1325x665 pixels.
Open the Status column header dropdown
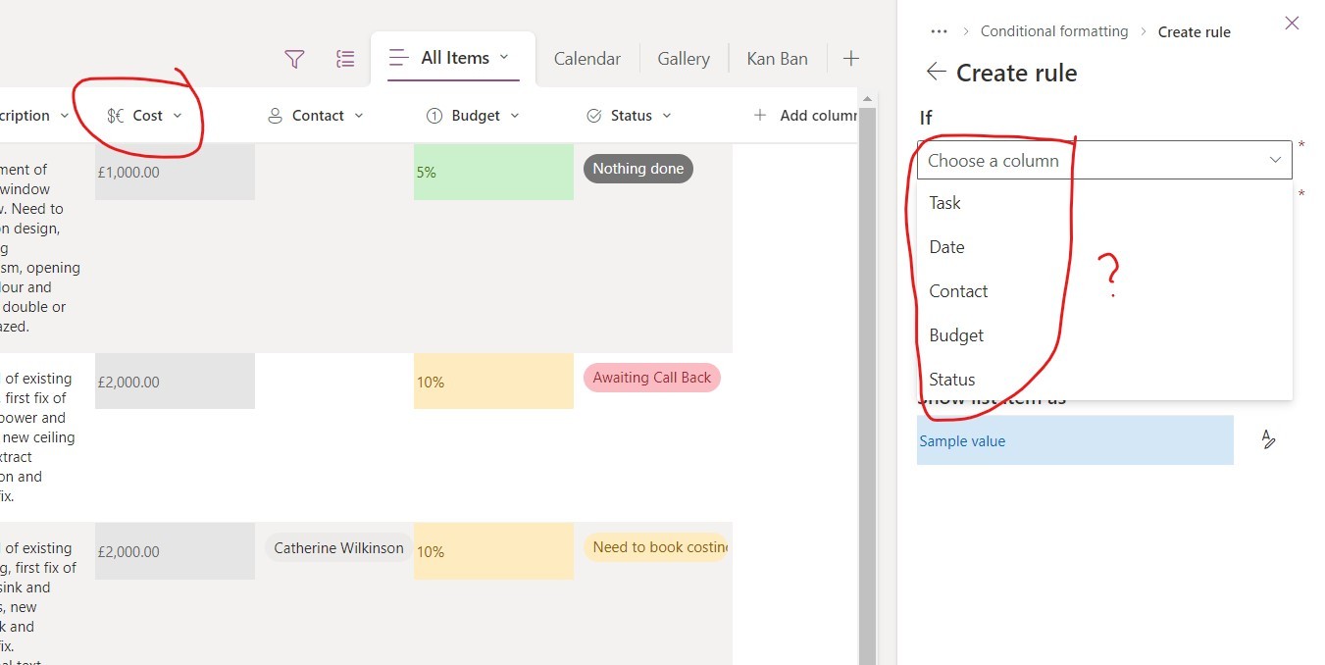tap(667, 116)
